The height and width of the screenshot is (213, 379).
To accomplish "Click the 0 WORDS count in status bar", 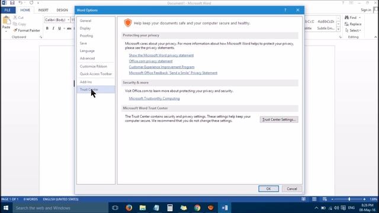I will point(30,199).
